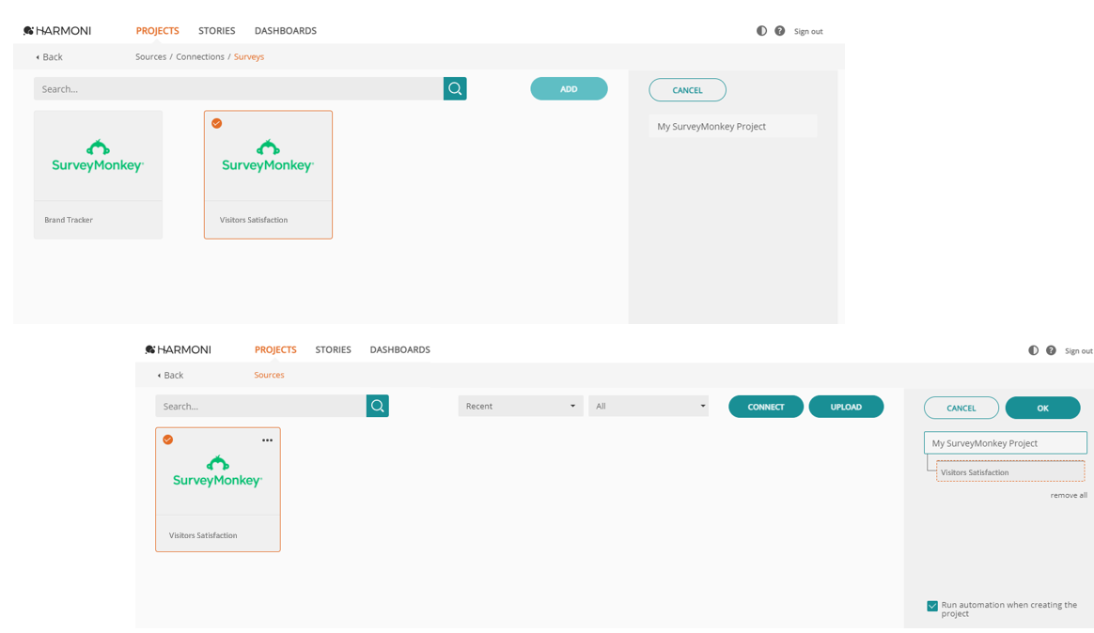1094x633 pixels.
Task: Click the search magnifier button in the lower window
Action: coord(378,406)
